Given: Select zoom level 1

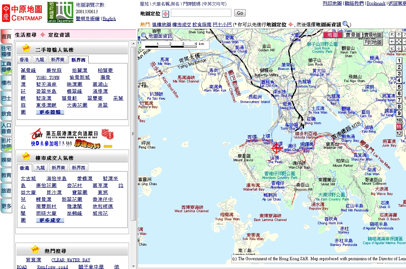Looking at the screenshot, I should (399, 60).
